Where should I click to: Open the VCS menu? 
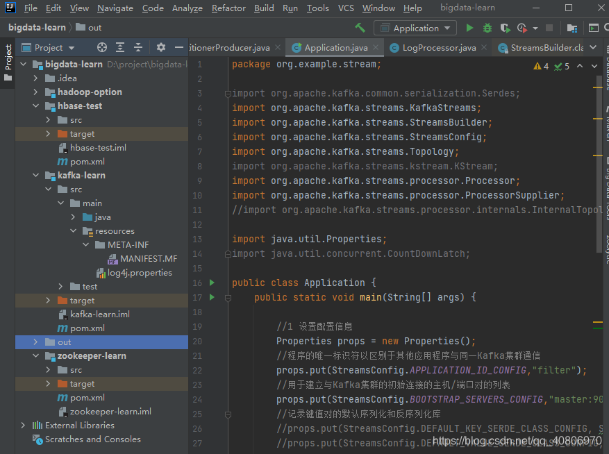(346, 8)
